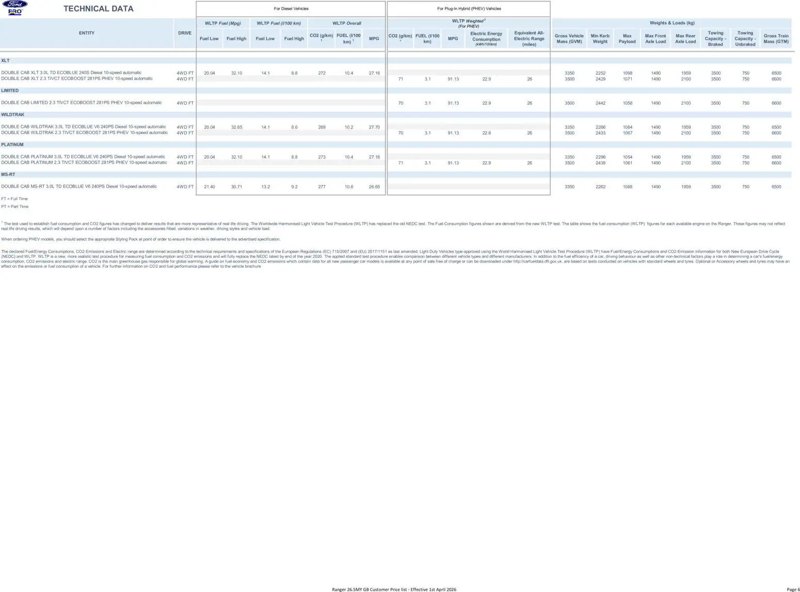Image resolution: width=800 pixels, height=592 pixels.
Task: Click the kerb weight value 2252
Action: point(600,73)
